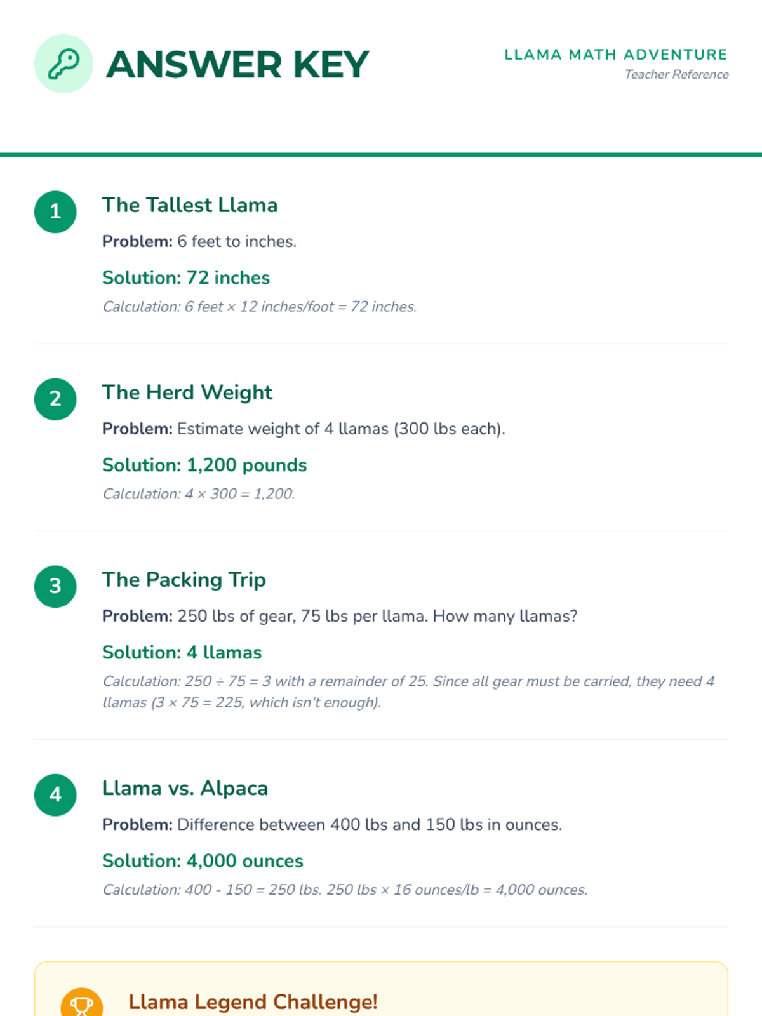Select The Packing Trip heading
The width and height of the screenshot is (762, 1016).
point(184,580)
